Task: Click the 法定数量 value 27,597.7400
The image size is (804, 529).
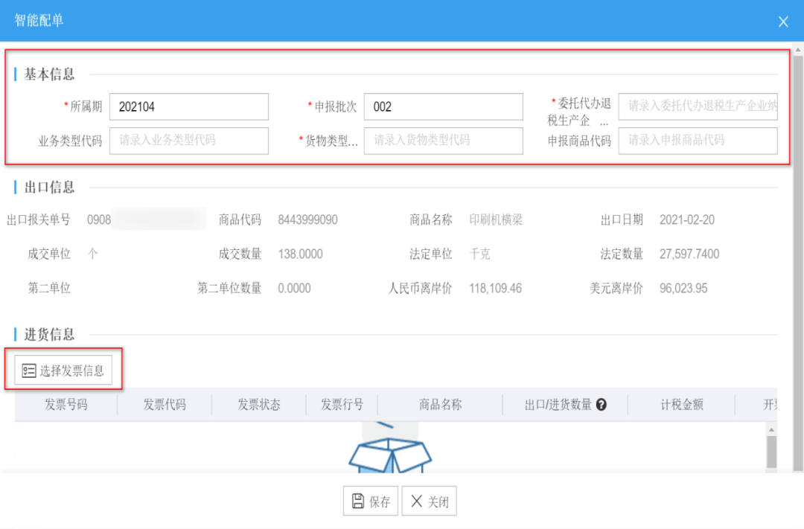Action: pyautogui.click(x=689, y=254)
